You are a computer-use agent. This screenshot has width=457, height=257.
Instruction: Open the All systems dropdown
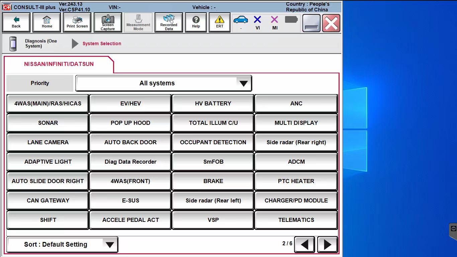(164, 83)
